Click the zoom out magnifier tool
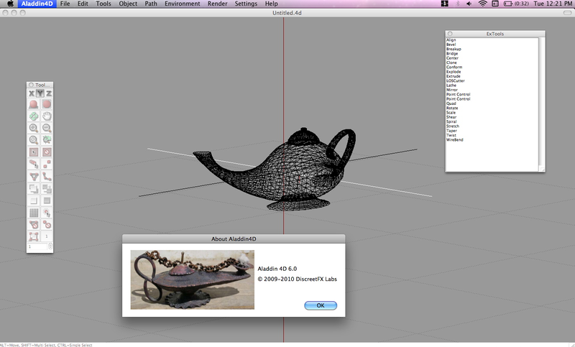 point(47,128)
